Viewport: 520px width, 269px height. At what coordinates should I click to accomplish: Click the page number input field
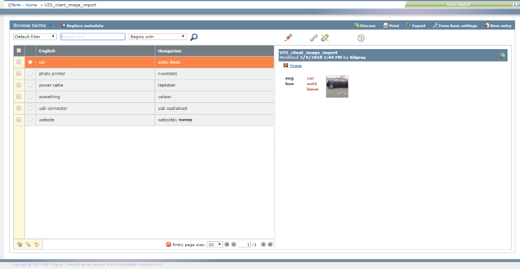[x=245, y=245]
